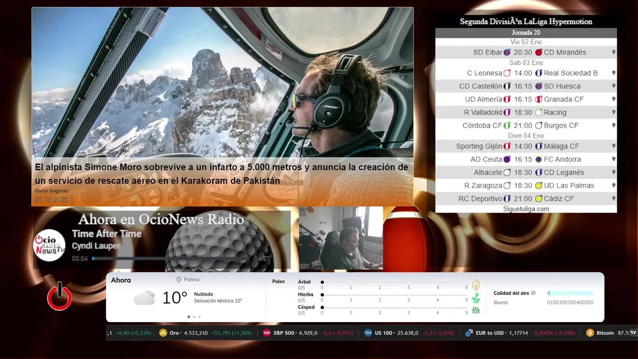Click the Dom 04 Ene date row
This screenshot has height=359, width=638.
[x=526, y=136]
